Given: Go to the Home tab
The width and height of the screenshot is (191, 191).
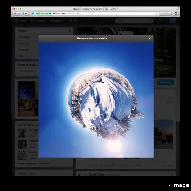Looking at the screenshot, I should click(x=21, y=21).
